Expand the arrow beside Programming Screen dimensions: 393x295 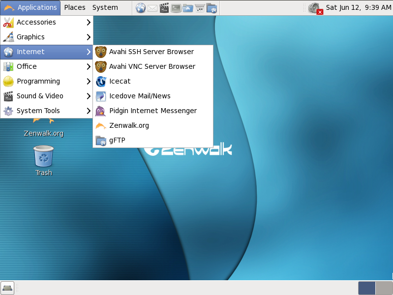pyautogui.click(x=89, y=82)
